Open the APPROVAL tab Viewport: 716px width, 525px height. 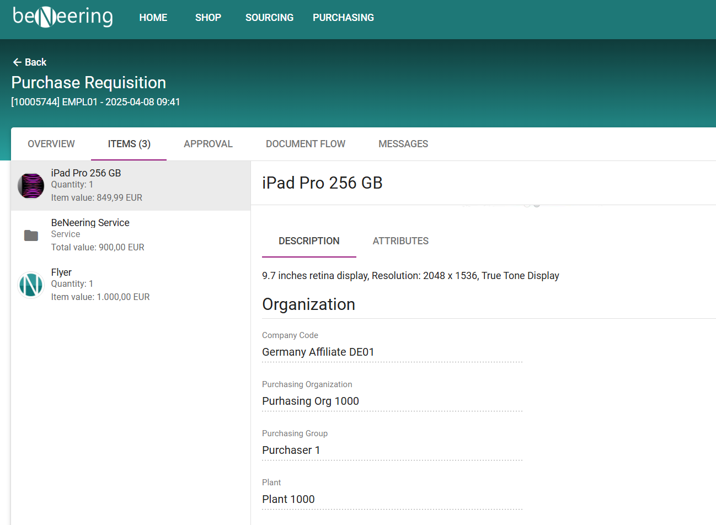[208, 144]
